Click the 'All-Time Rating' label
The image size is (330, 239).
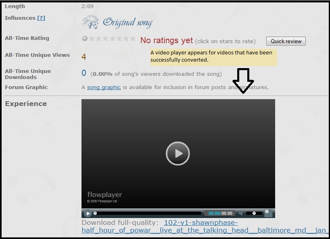[x=27, y=38]
